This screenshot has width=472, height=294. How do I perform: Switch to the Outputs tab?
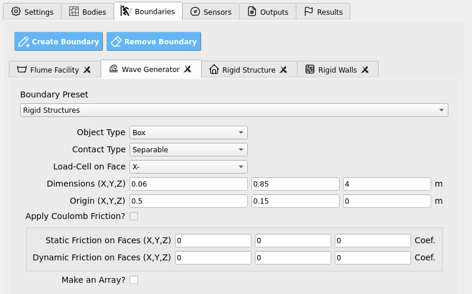(267, 12)
